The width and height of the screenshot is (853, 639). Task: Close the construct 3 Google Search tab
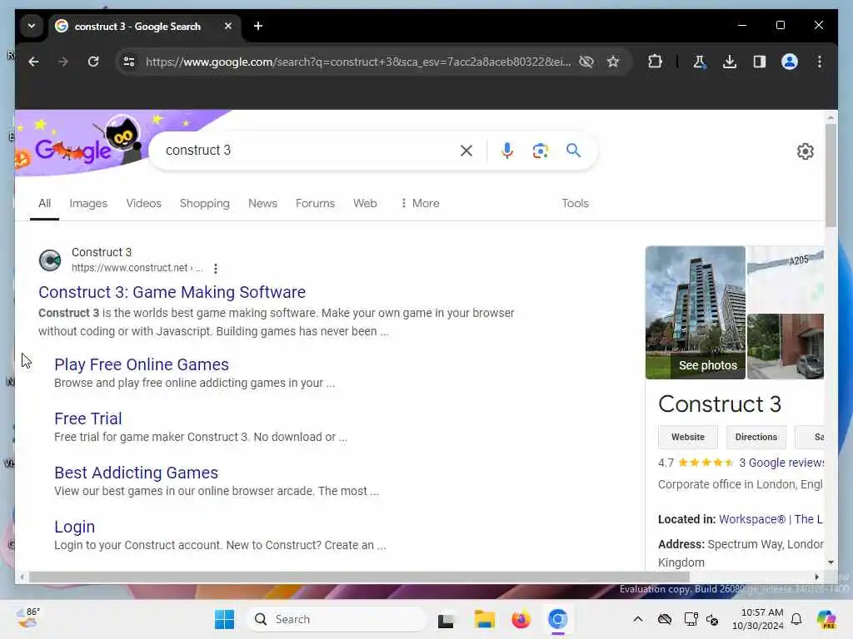click(x=228, y=26)
